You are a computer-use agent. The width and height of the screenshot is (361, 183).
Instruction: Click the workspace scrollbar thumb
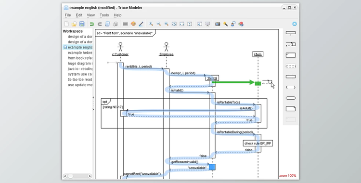tap(70, 176)
